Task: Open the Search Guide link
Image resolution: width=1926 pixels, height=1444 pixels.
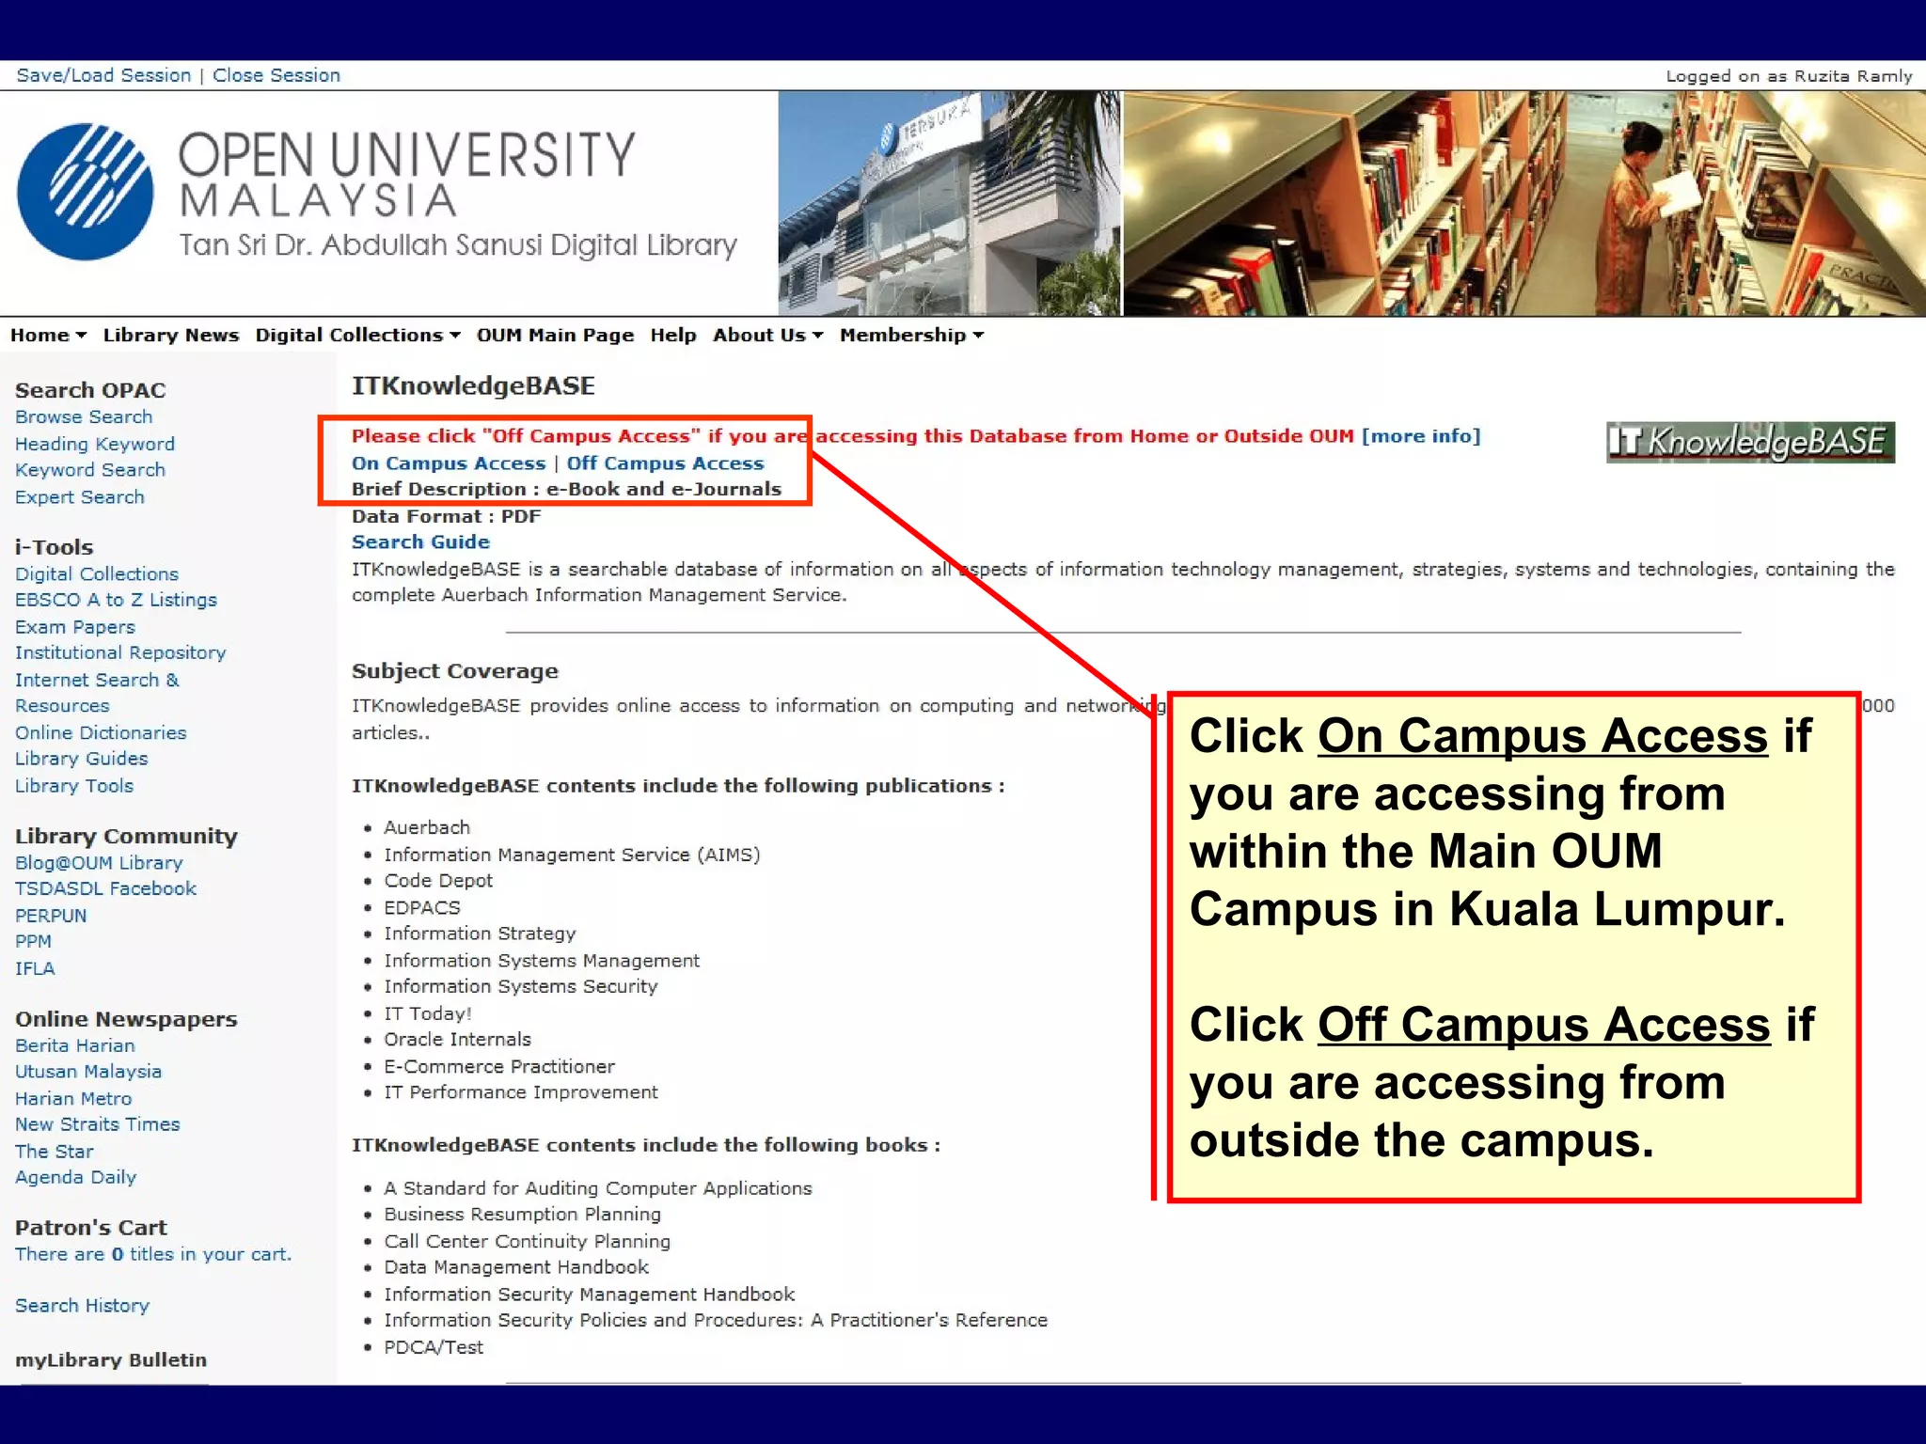Action: 420,542
